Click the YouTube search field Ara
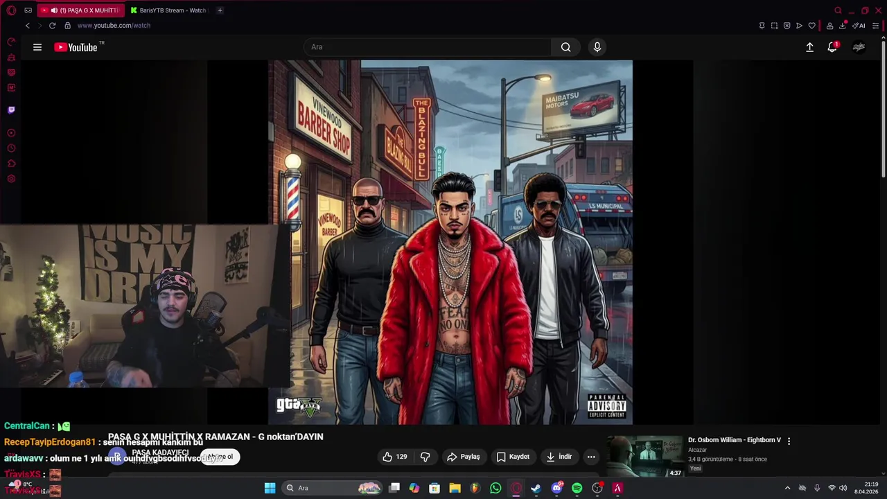 click(x=428, y=47)
